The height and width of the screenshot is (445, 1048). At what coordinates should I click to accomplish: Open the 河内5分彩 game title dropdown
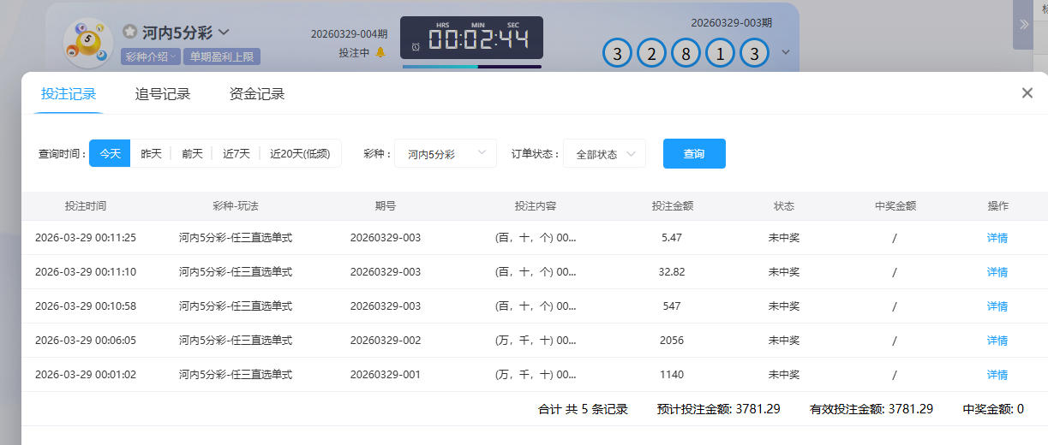224,32
